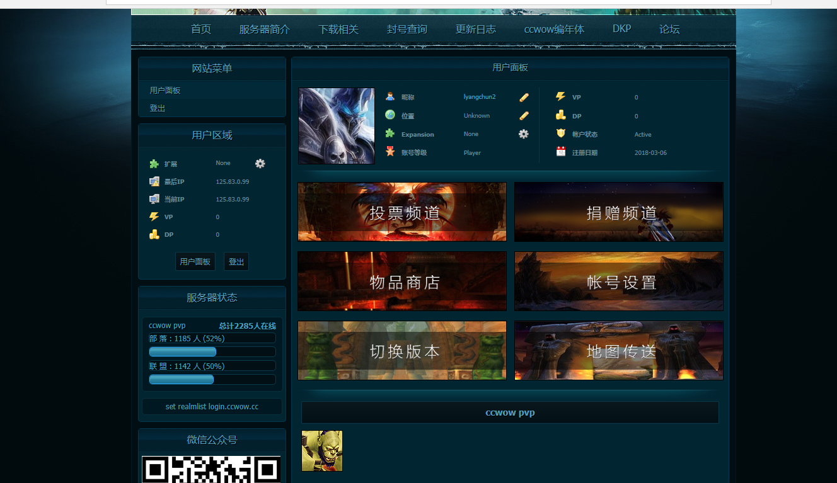Open the gear icon next to Expansion None
837x483 pixels.
[x=522, y=134]
